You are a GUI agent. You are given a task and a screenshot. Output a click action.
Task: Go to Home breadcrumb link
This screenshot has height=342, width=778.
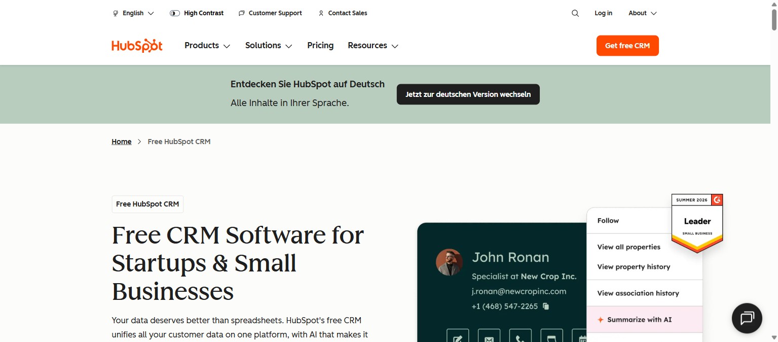[x=122, y=142]
